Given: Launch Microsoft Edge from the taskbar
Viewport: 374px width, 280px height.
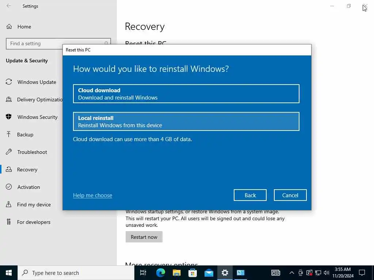Looking at the screenshot, I should pyautogui.click(x=161, y=273).
